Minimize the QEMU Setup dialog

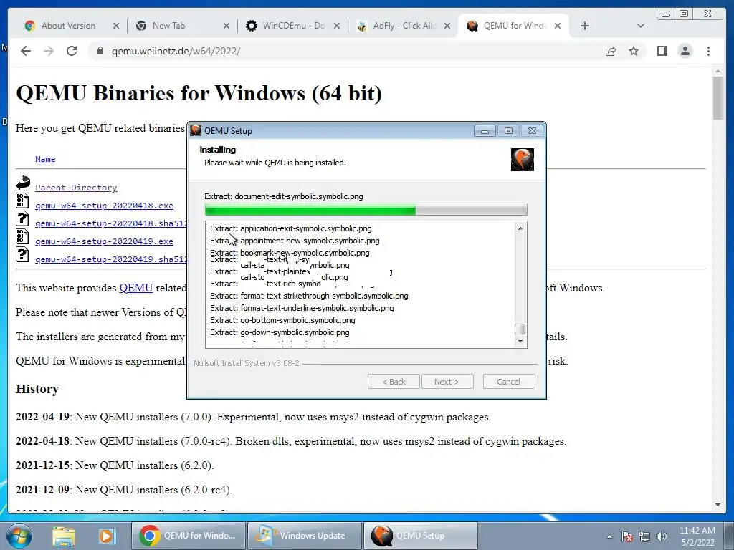click(485, 131)
